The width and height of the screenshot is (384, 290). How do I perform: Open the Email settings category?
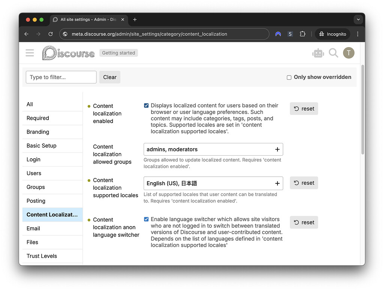coord(33,228)
